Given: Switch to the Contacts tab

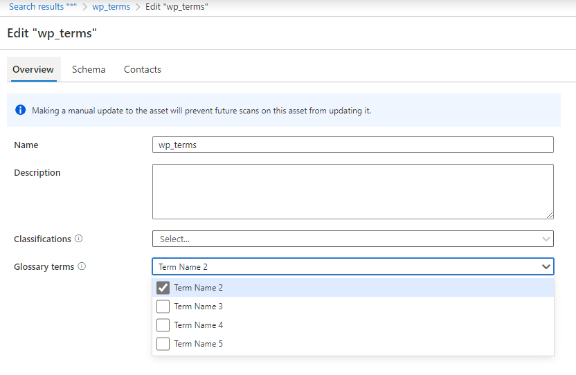Looking at the screenshot, I should point(143,69).
